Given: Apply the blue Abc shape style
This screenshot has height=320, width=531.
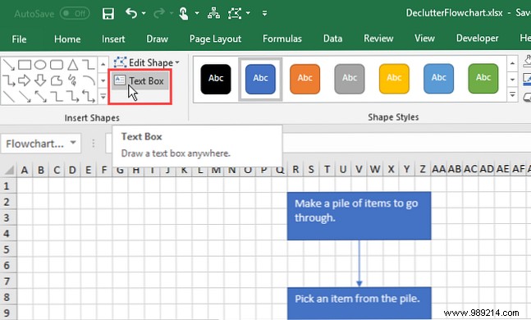Looking at the screenshot, I should click(260, 79).
